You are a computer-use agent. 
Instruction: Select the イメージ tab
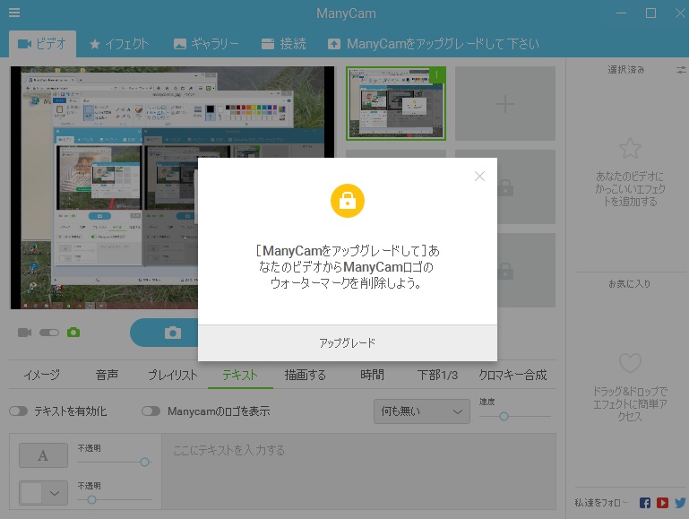pyautogui.click(x=42, y=375)
